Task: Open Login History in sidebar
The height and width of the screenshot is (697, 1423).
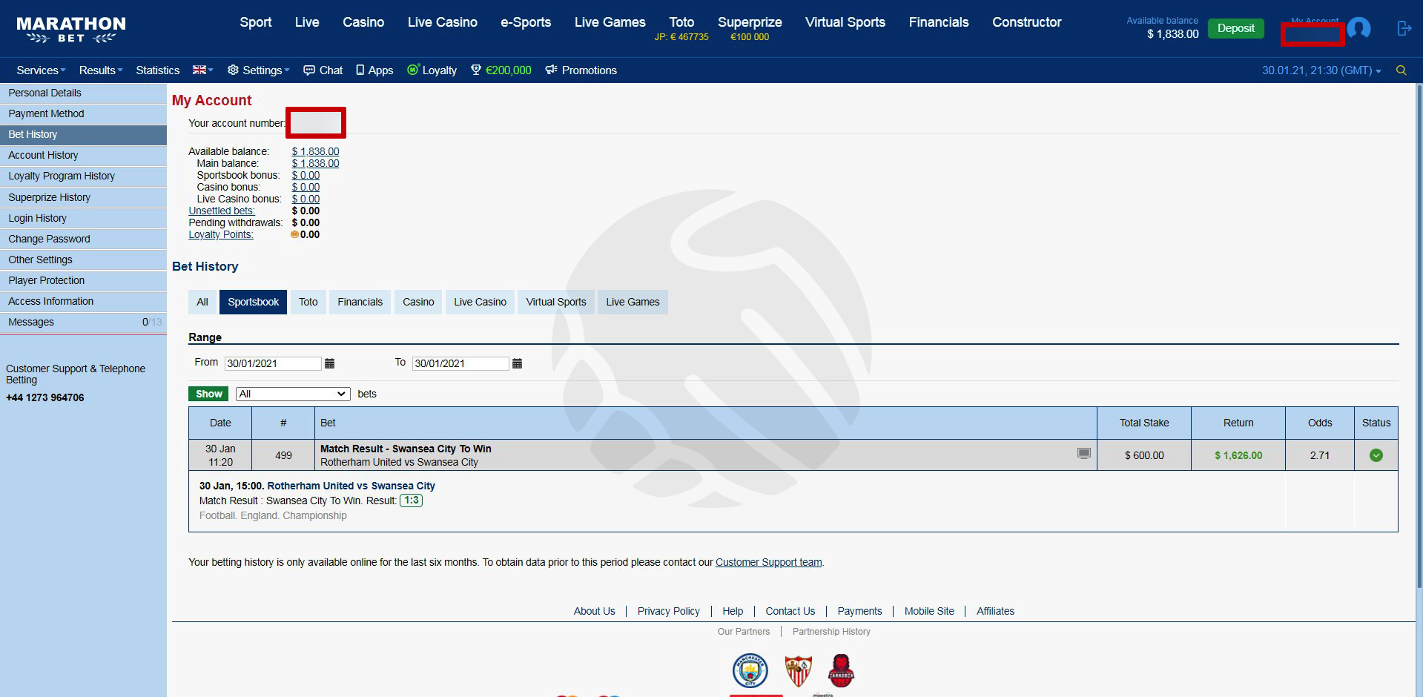Action: 83,218
